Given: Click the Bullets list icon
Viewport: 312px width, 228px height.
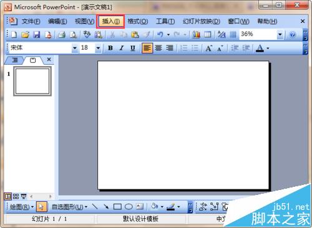Looking at the screenshot, I should pyautogui.click(x=195, y=48).
